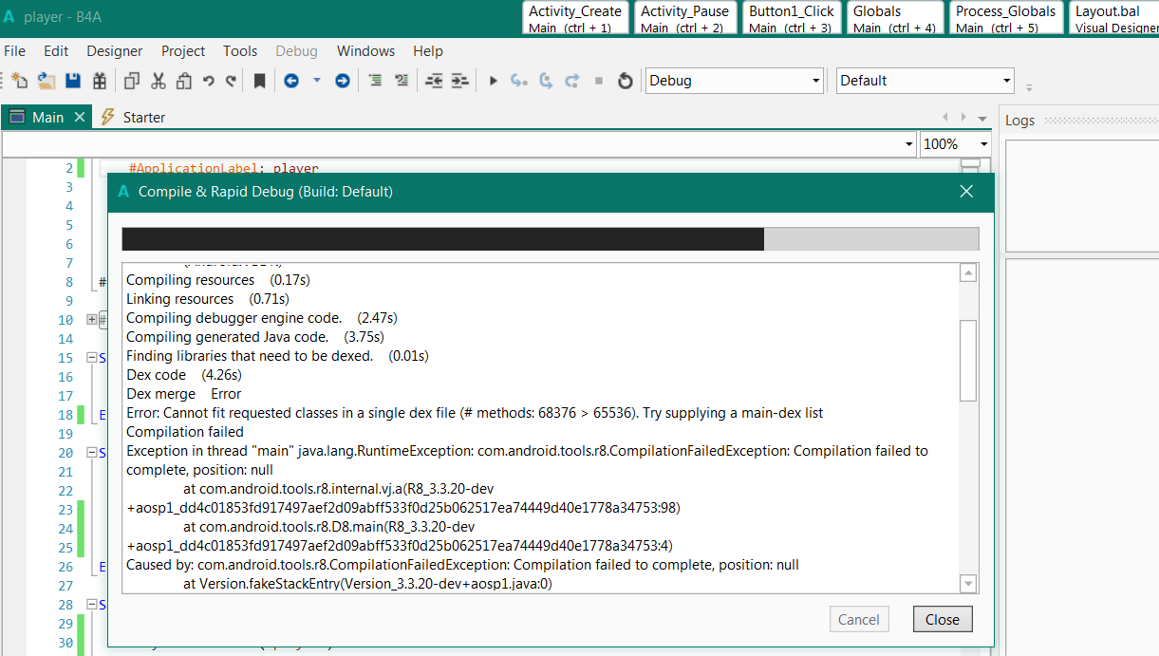Open the File menu
The image size is (1159, 656).
[15, 50]
